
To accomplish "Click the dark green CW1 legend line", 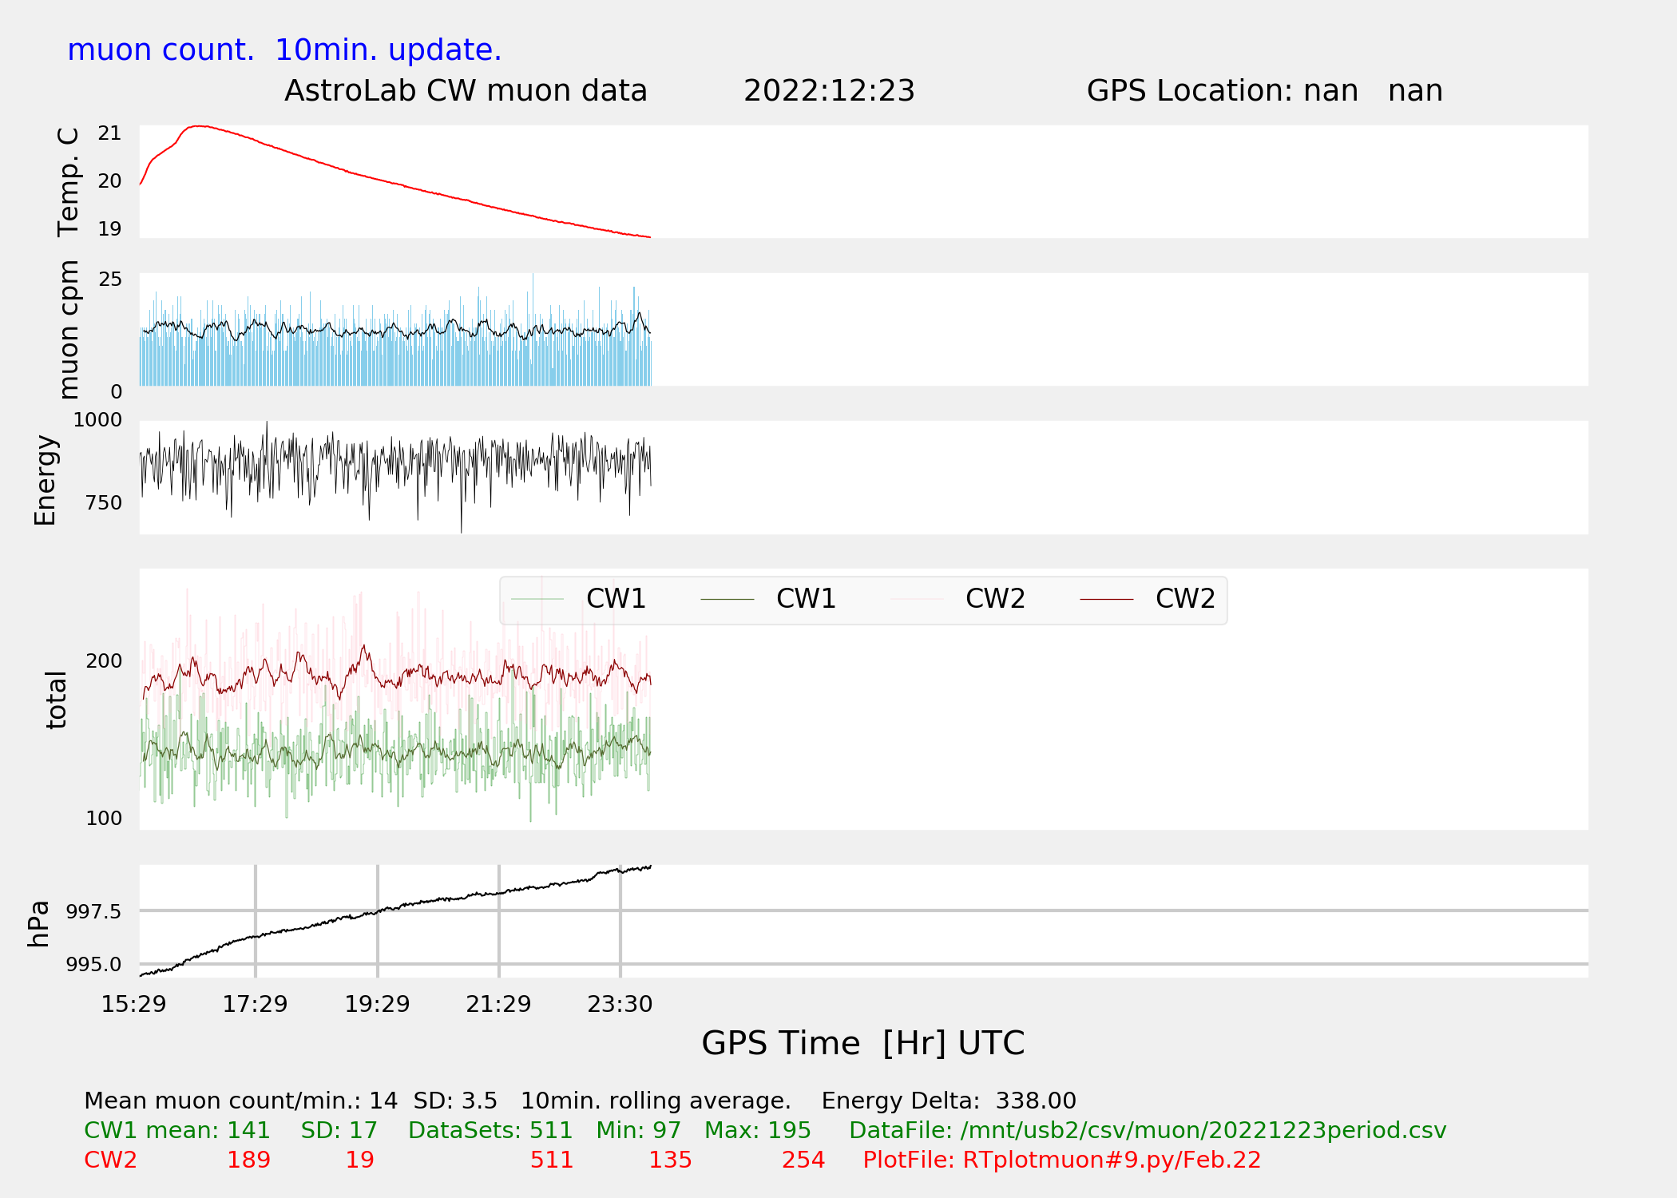I will tap(727, 599).
